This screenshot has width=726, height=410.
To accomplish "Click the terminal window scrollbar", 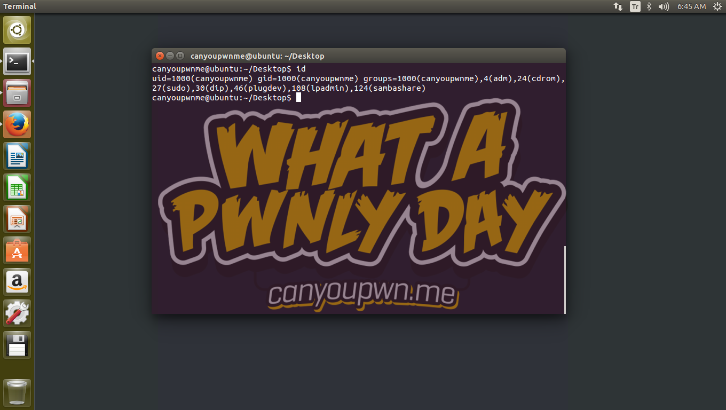I will point(564,279).
